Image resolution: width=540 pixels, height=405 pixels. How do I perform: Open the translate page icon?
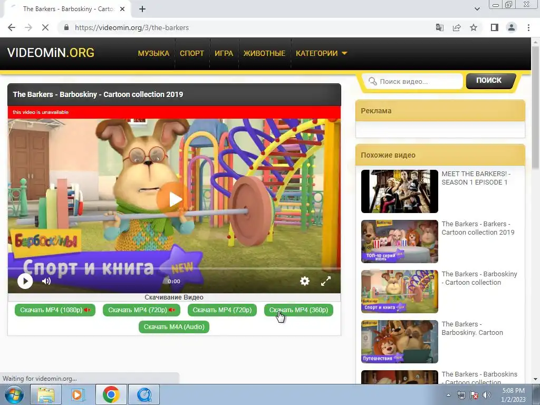coord(439,27)
